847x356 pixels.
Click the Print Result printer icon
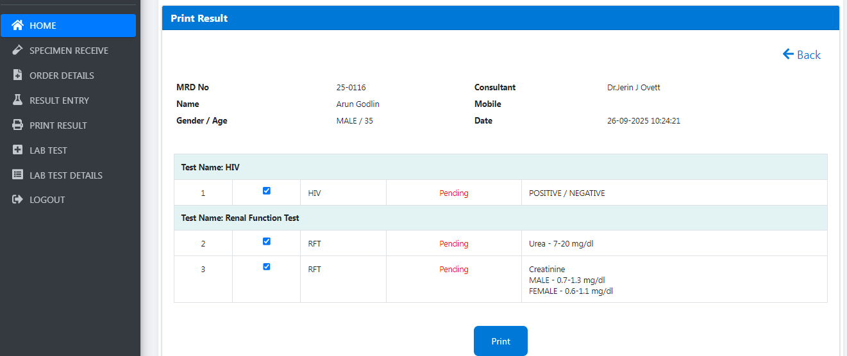(18, 125)
